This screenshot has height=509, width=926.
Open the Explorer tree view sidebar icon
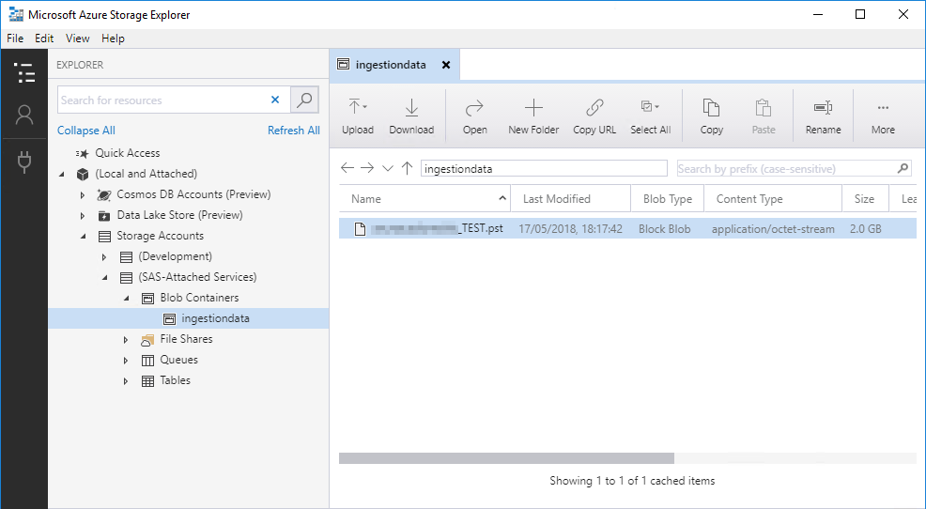[x=24, y=72]
